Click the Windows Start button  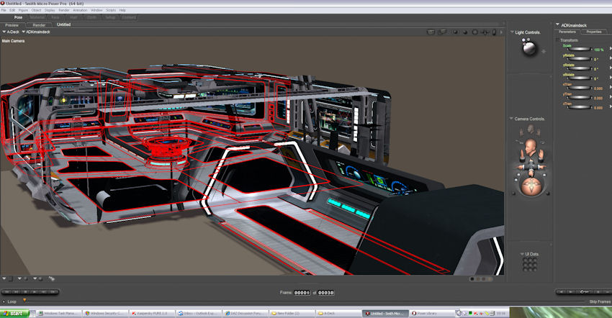point(16,314)
